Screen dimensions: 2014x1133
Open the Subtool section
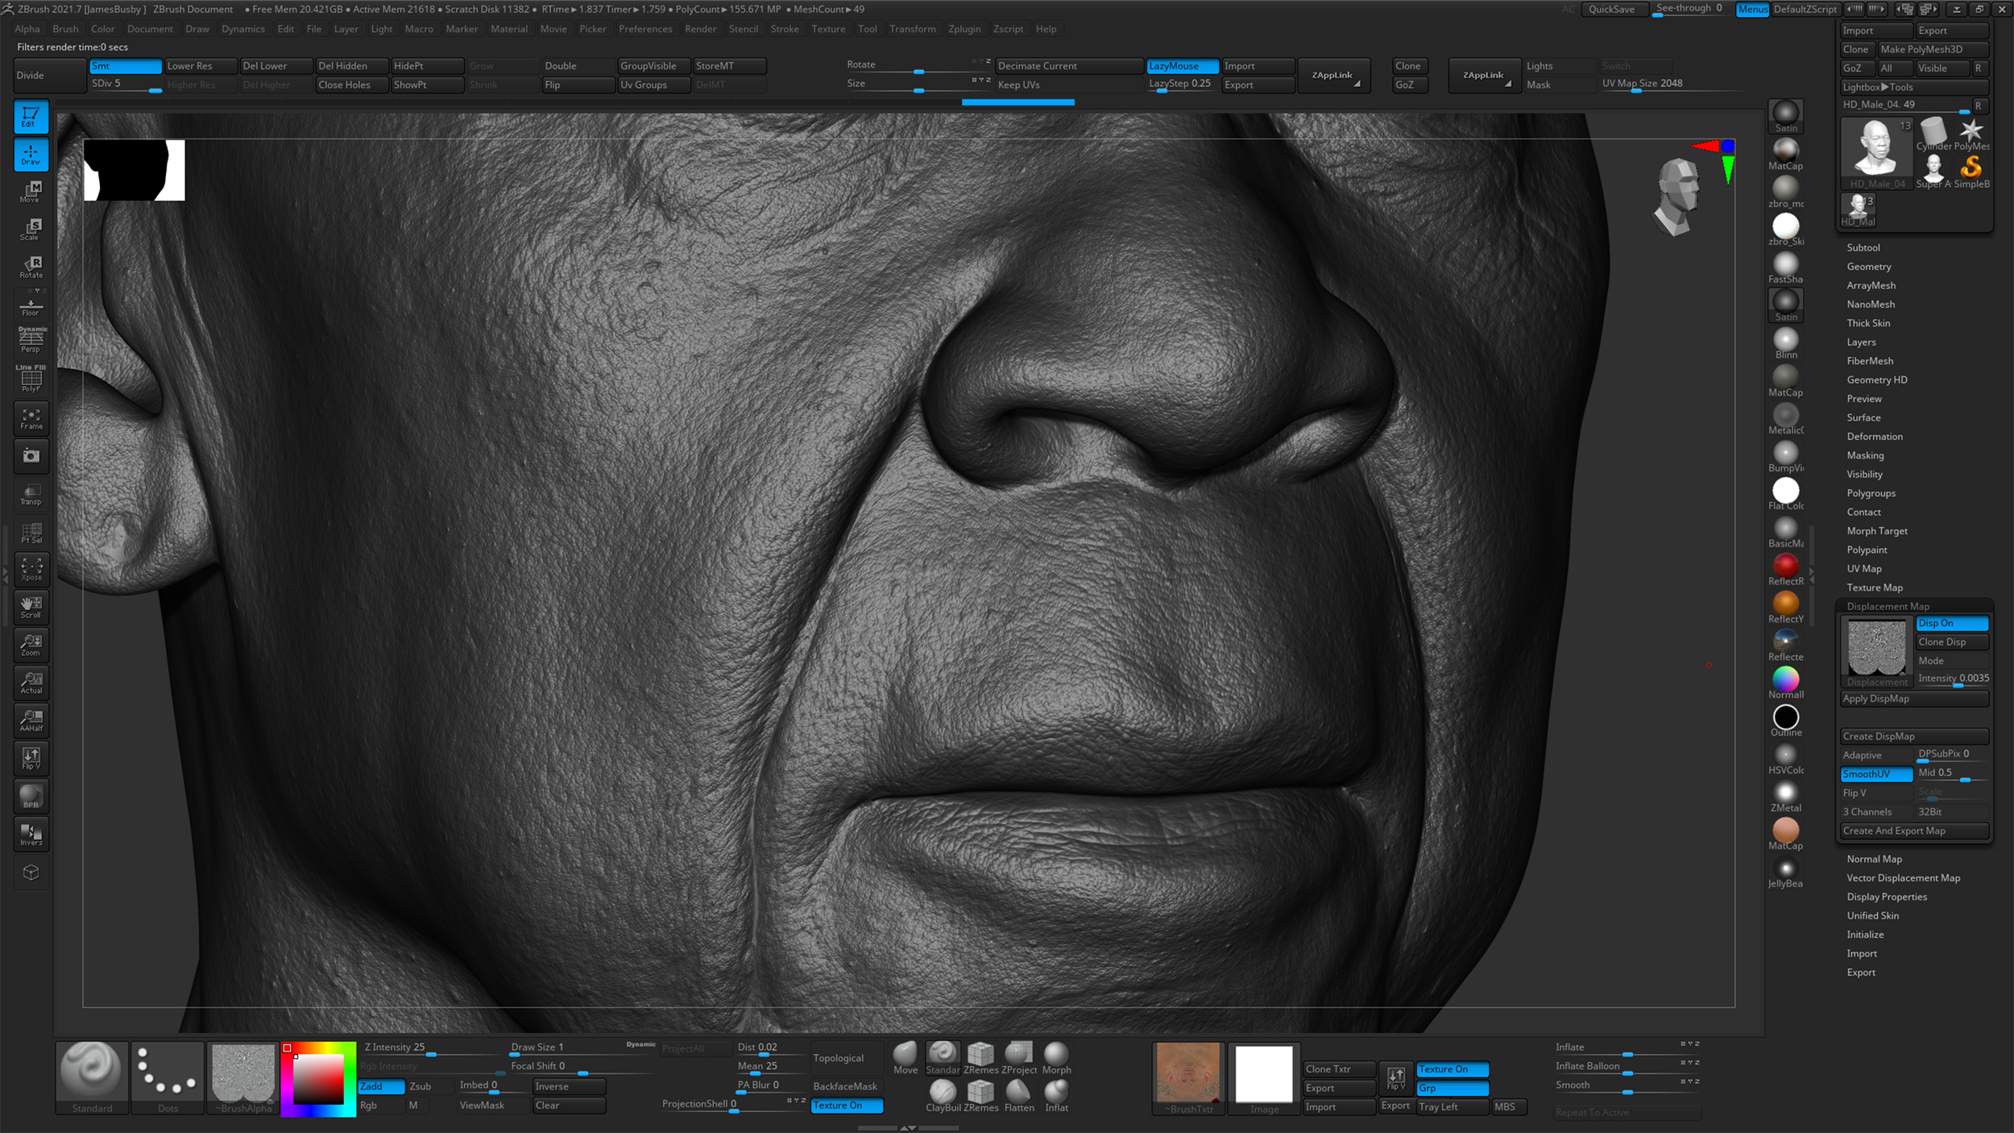1863,247
